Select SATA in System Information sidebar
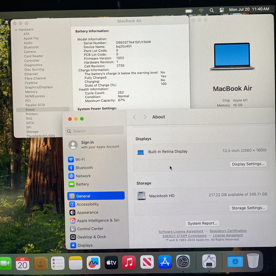This screenshot has width=276, height=276. [x=30, y=123]
